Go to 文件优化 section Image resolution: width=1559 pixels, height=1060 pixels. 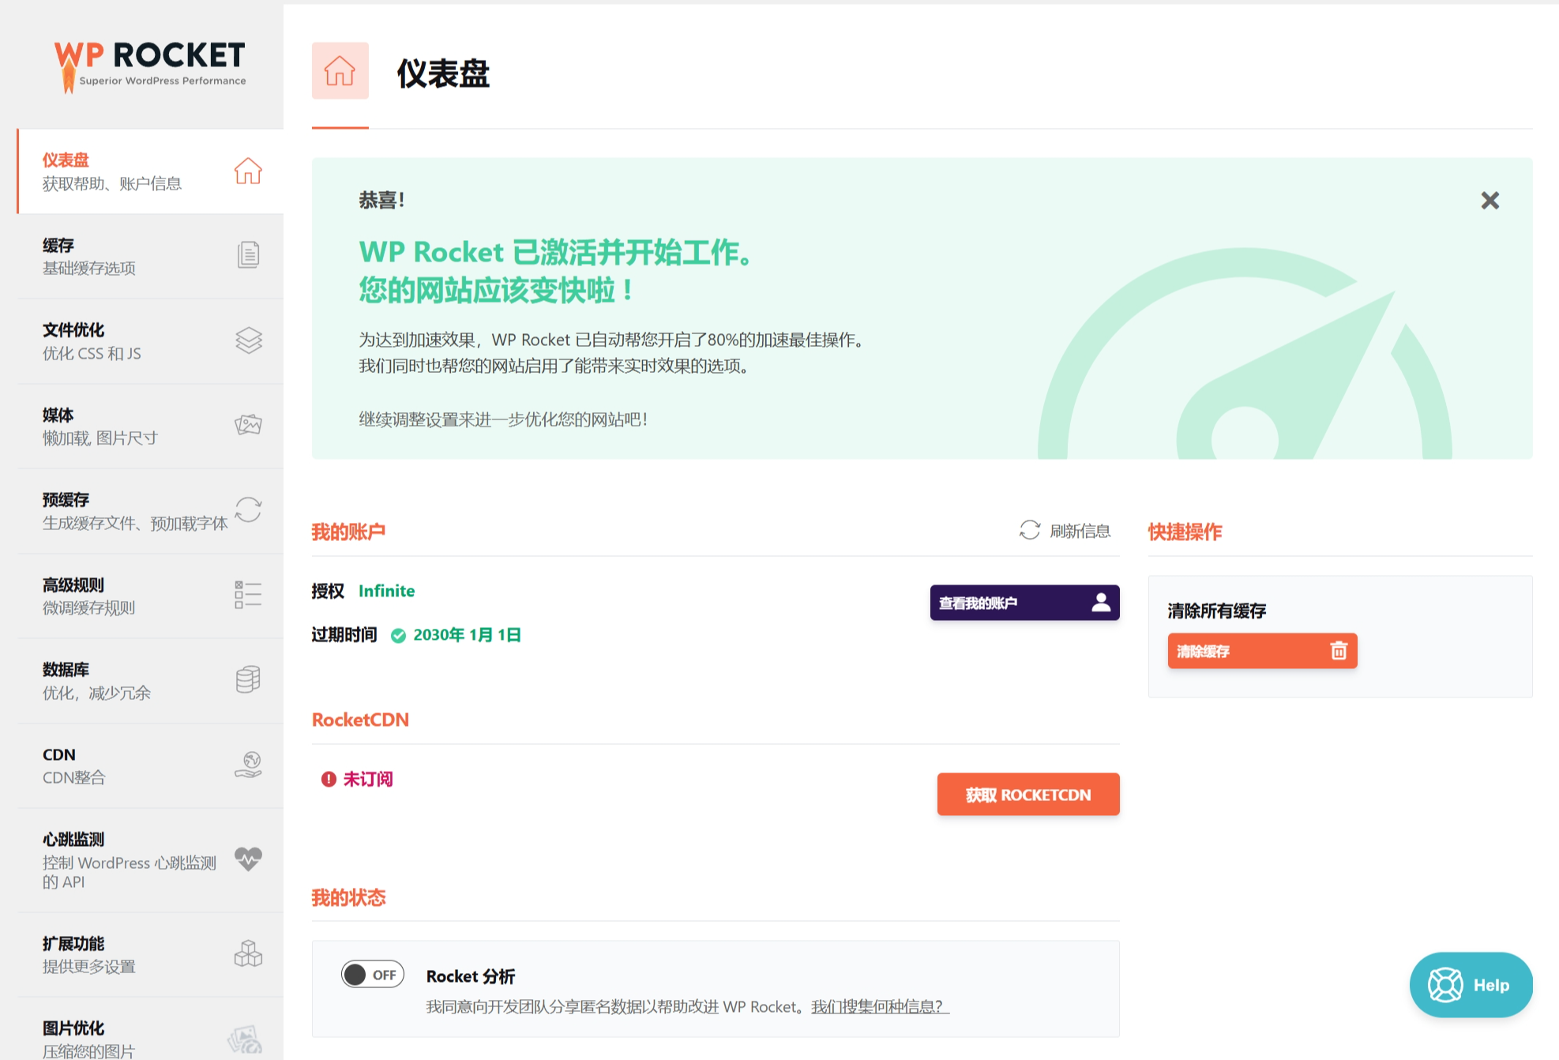(x=150, y=341)
